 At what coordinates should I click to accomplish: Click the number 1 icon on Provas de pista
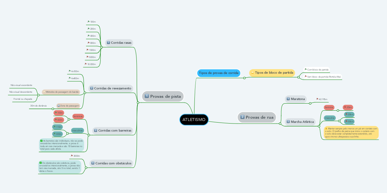coord(147,96)
